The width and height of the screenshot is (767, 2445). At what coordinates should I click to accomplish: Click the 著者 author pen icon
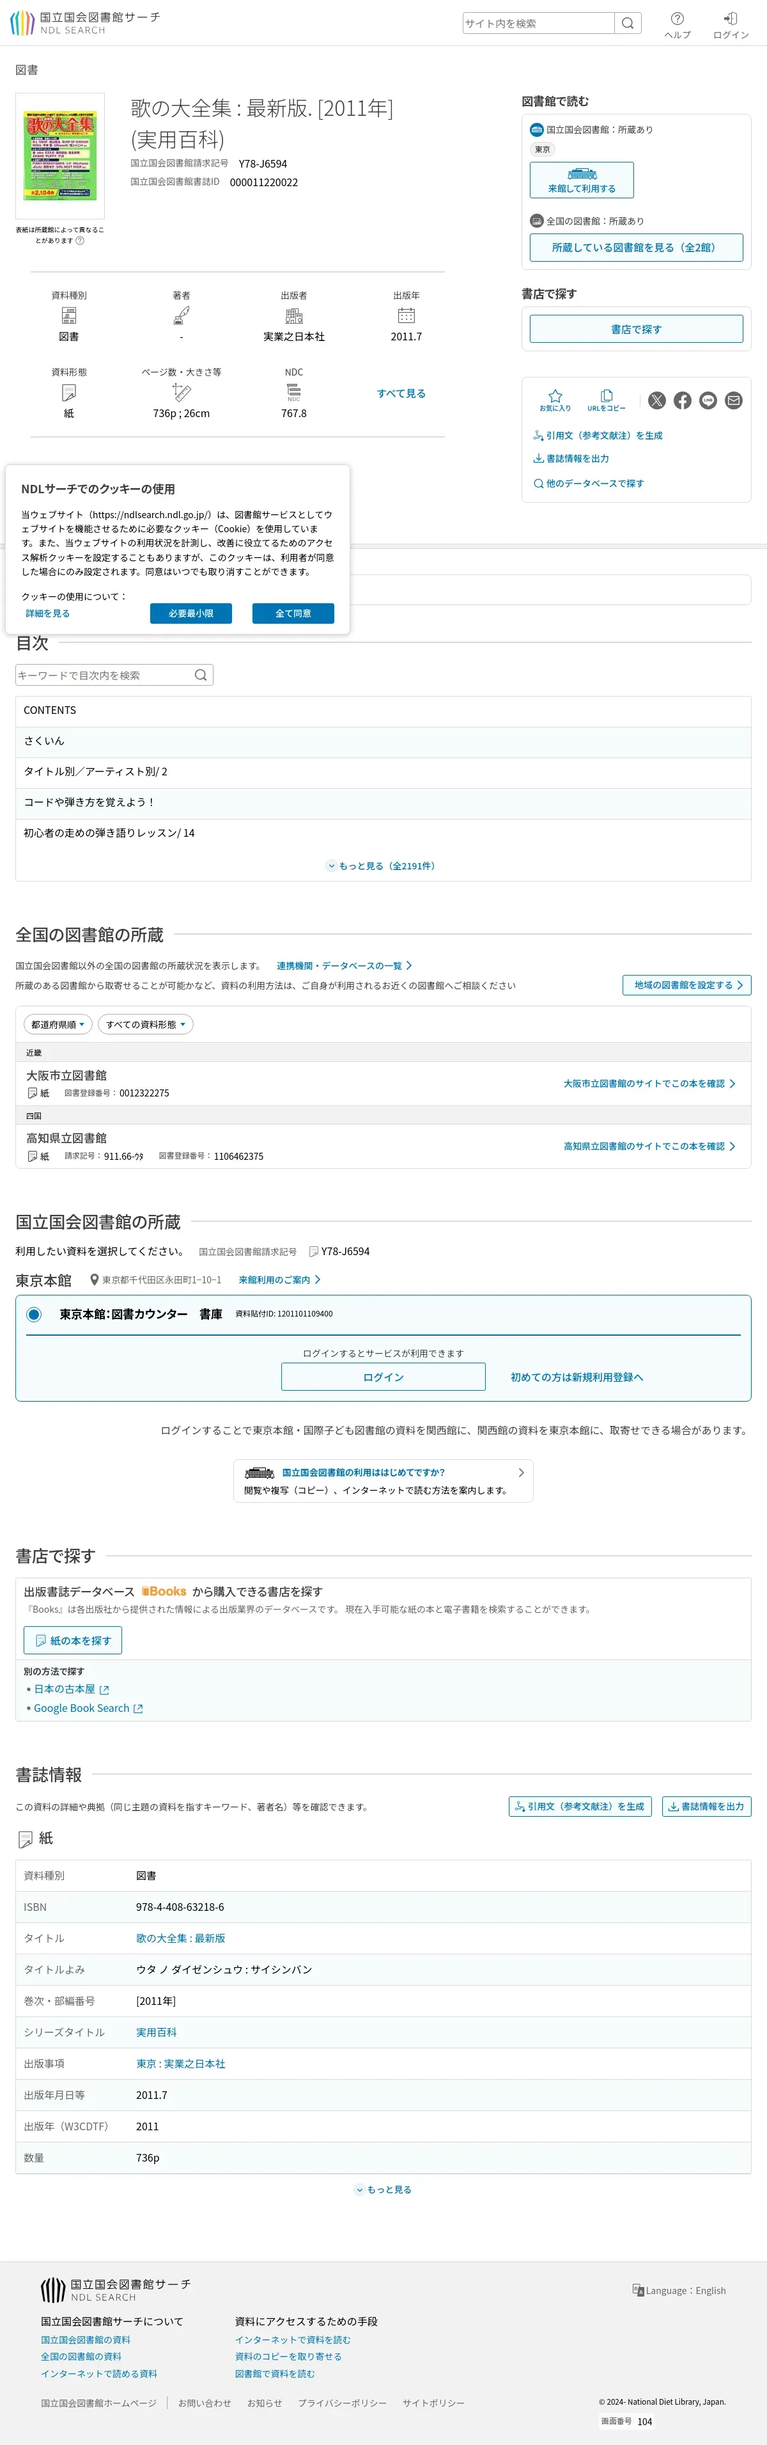click(x=181, y=315)
